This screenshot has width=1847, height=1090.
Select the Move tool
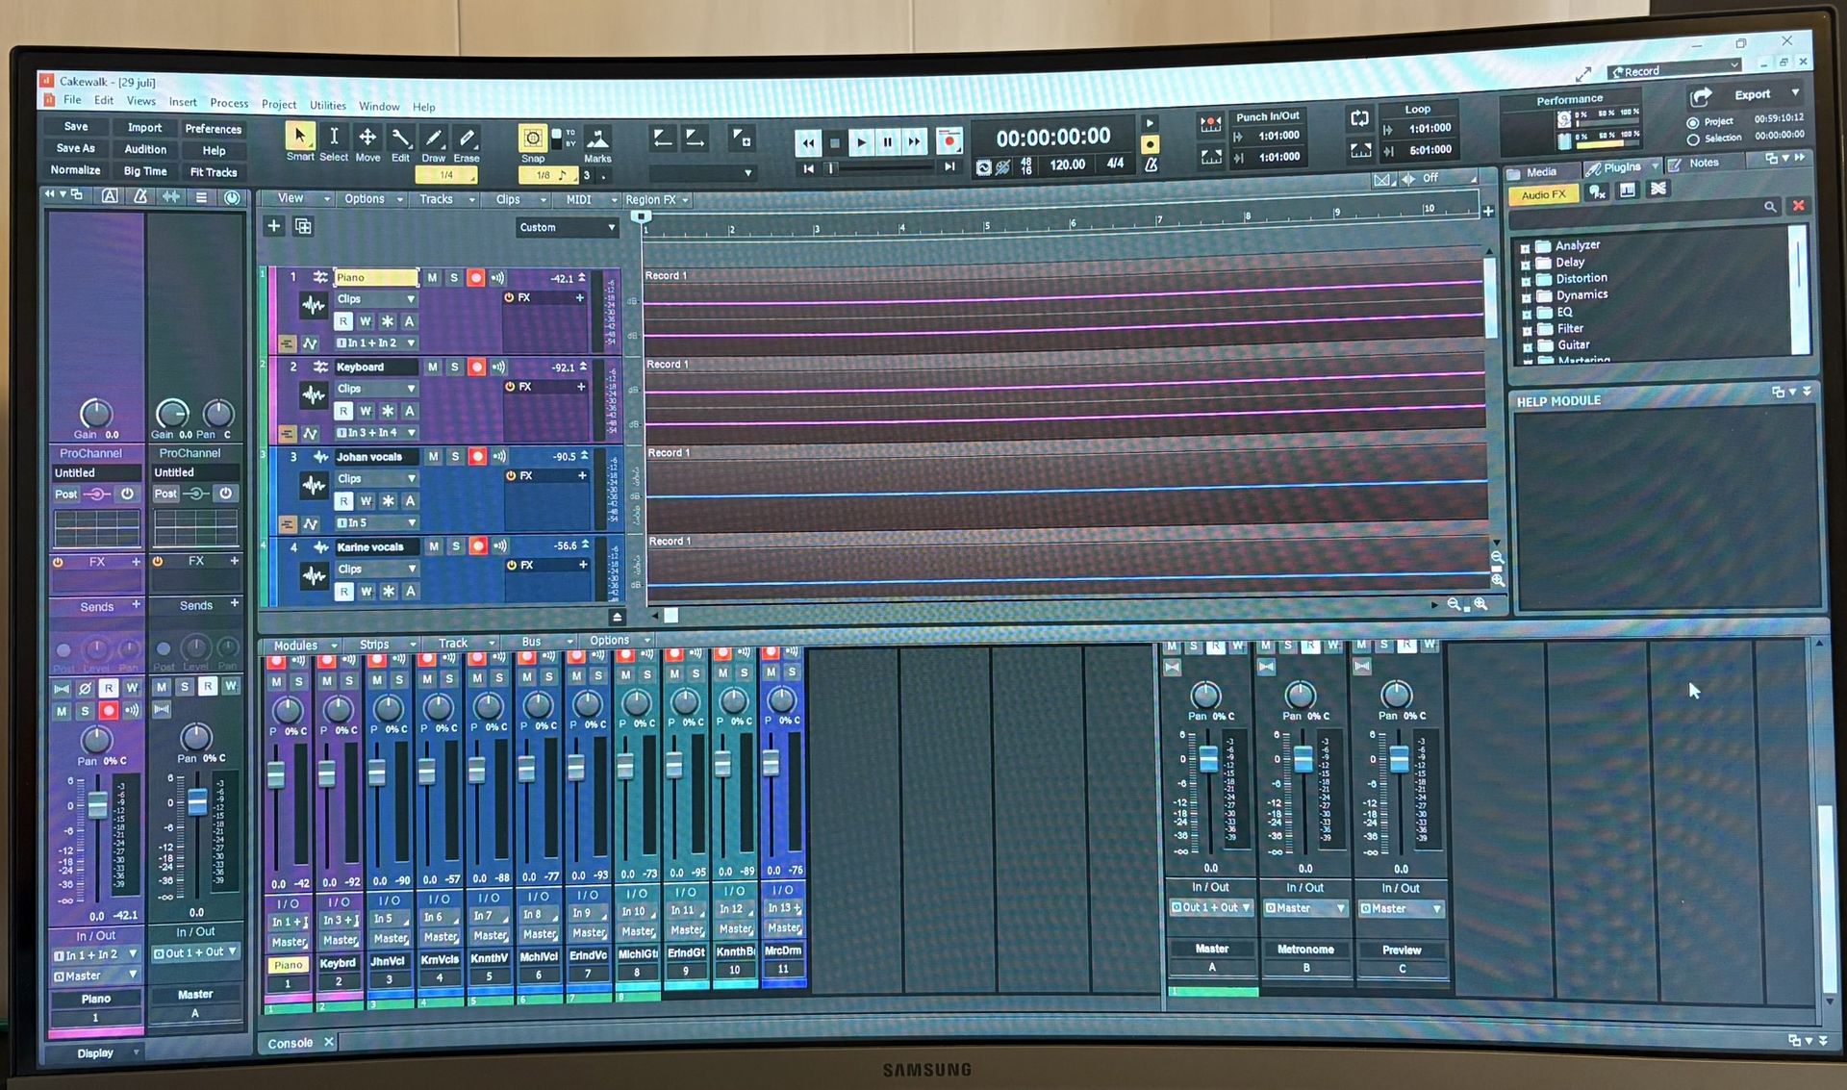point(367,139)
